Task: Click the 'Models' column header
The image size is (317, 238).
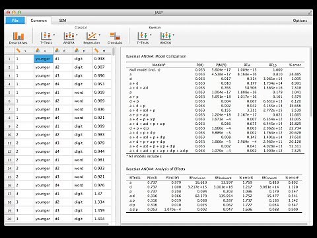Action: point(158,65)
